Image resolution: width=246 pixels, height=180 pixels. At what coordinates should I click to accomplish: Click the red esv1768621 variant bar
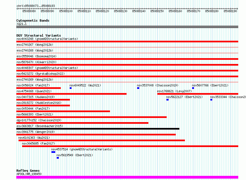198,94
